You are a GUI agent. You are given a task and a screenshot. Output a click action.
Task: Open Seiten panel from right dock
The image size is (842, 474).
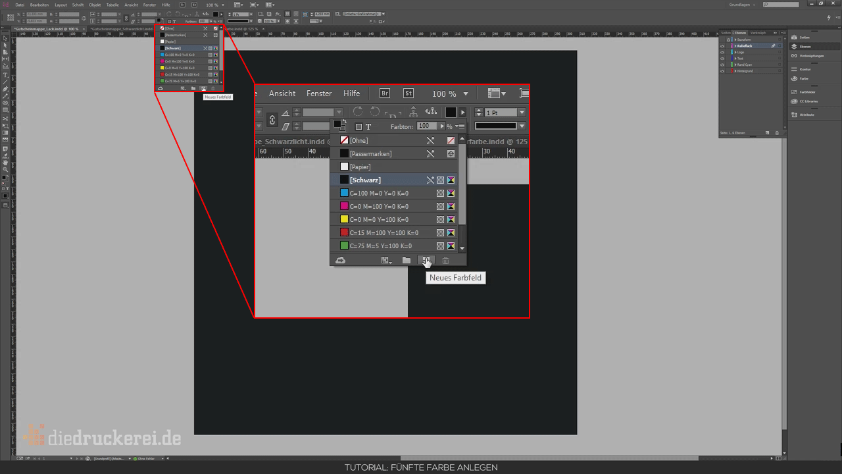click(805, 38)
